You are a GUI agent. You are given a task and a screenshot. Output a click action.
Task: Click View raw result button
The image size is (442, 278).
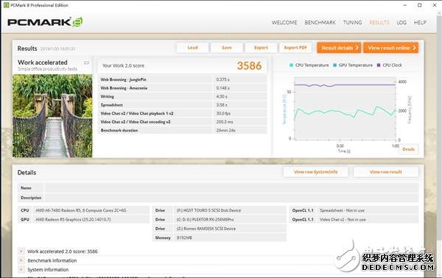tap(385, 172)
